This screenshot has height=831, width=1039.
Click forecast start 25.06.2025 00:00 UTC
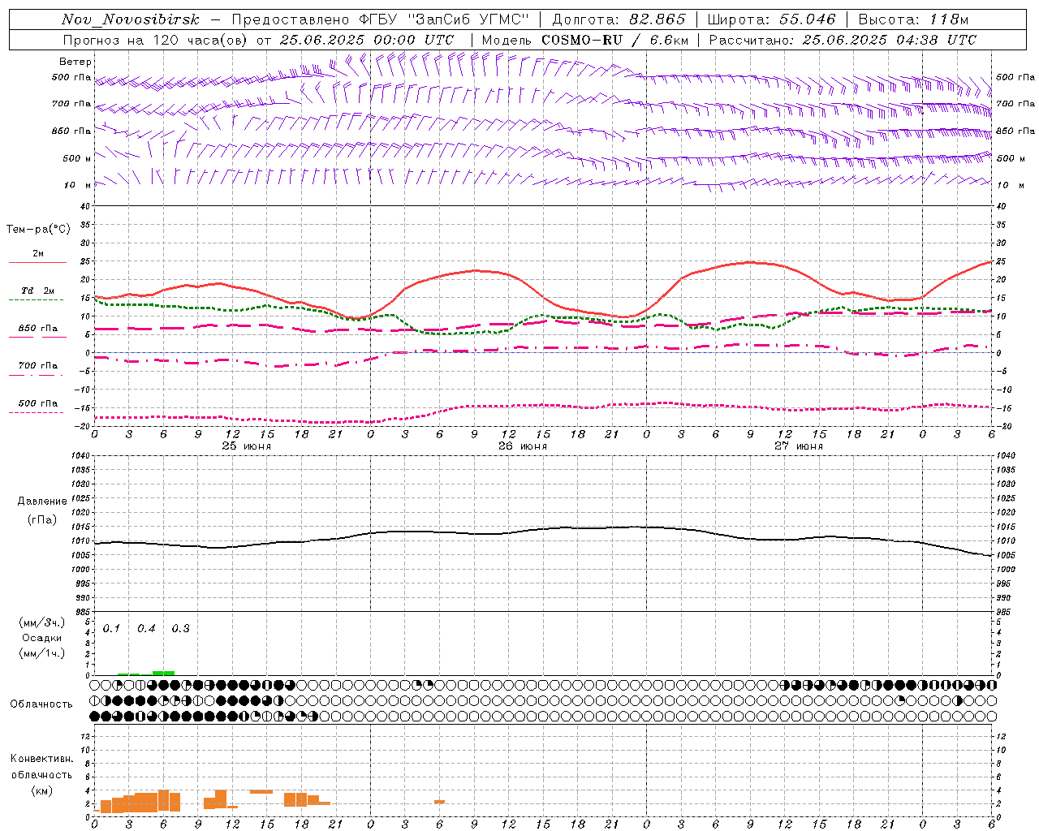pos(367,40)
